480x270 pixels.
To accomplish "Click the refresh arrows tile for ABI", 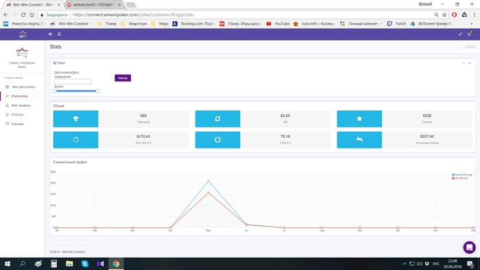I will pyautogui.click(x=217, y=119).
